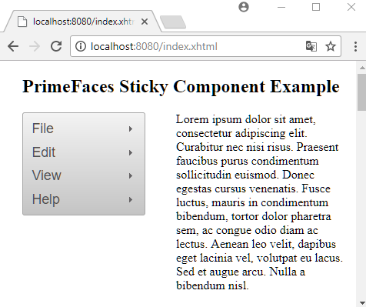Click the browser back arrow
This screenshot has width=366, height=307.
13,46
